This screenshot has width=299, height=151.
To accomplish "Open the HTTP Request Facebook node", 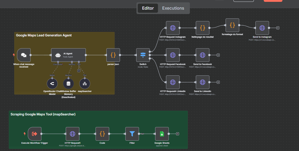I will coord(173,55).
